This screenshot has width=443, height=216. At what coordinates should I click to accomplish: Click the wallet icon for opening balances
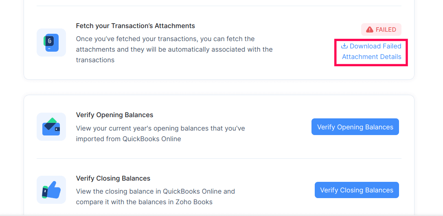coord(51,127)
